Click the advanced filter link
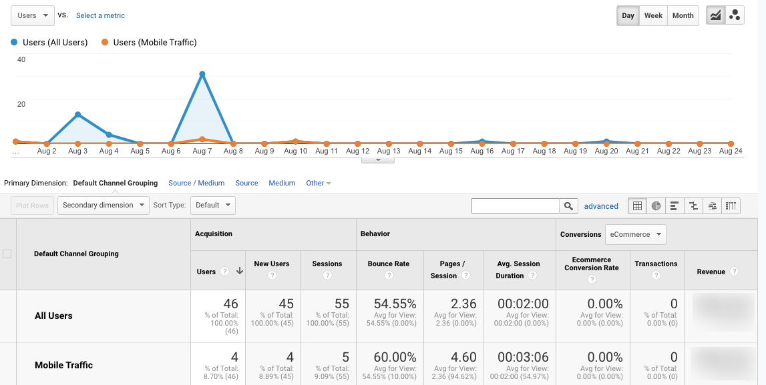This screenshot has height=385, width=766. [x=601, y=206]
